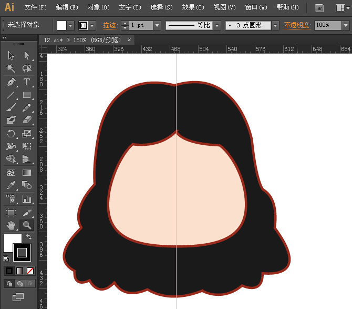Swap fill and stroke colors
The width and height of the screenshot is (352, 309).
(x=29, y=237)
